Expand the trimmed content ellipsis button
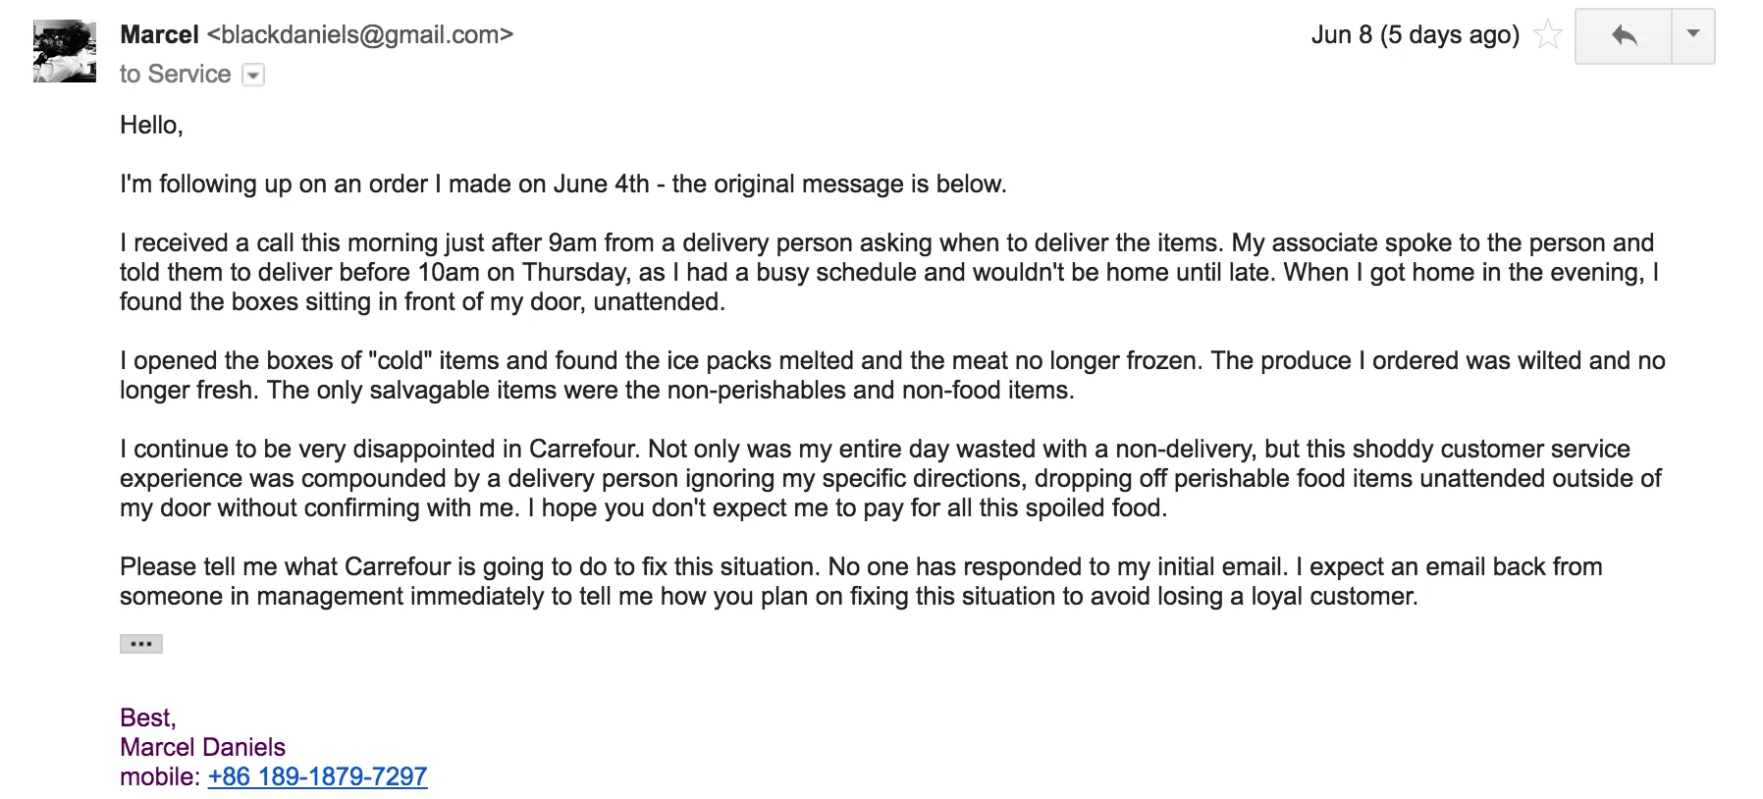This screenshot has height=799, width=1763. (141, 644)
